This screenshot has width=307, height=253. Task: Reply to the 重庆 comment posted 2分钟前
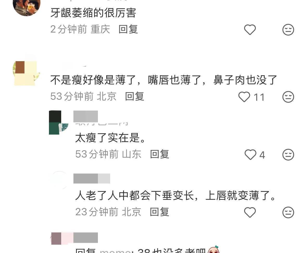[128, 29]
